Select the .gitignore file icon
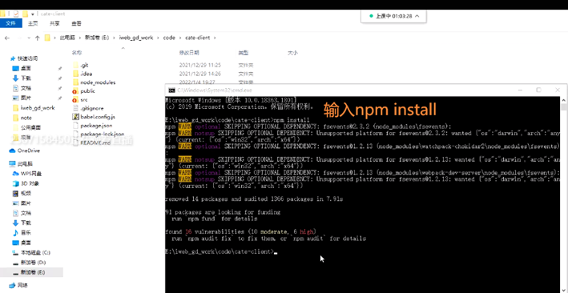This screenshot has height=293, width=568. (75, 108)
